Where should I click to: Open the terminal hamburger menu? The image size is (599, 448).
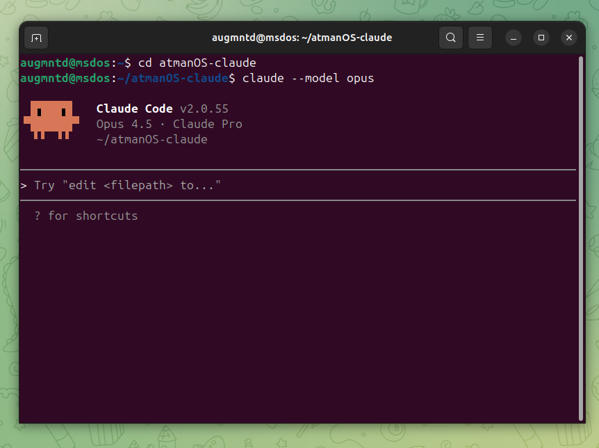[x=480, y=38]
